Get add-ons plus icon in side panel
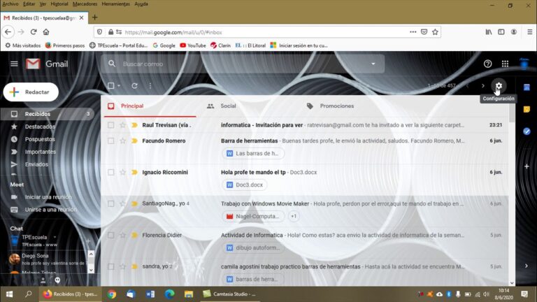The width and height of the screenshot is (537, 302). pyautogui.click(x=527, y=166)
